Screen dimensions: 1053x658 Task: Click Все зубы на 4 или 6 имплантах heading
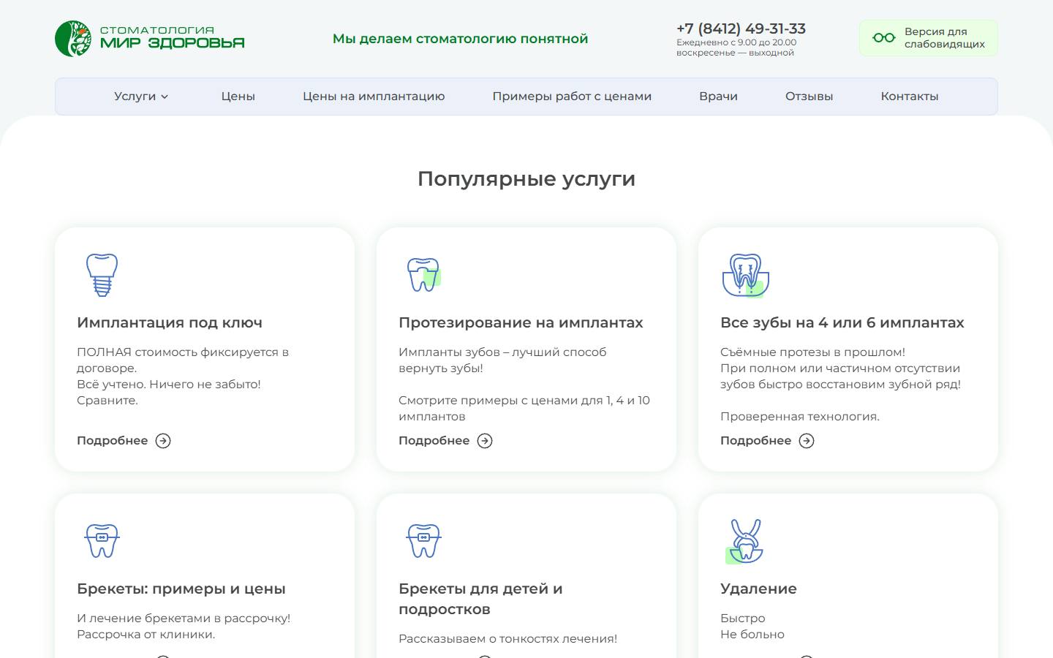(842, 322)
